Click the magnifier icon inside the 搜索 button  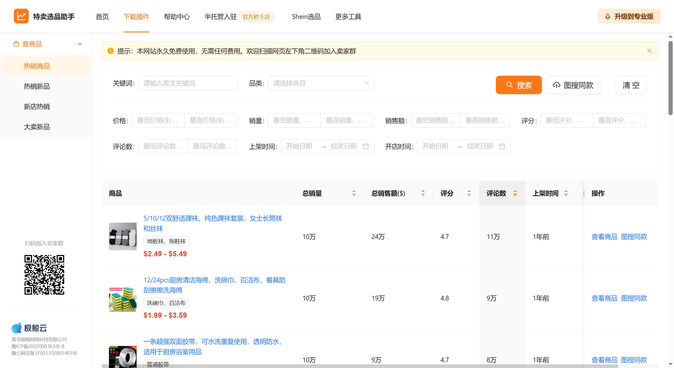tap(510, 85)
